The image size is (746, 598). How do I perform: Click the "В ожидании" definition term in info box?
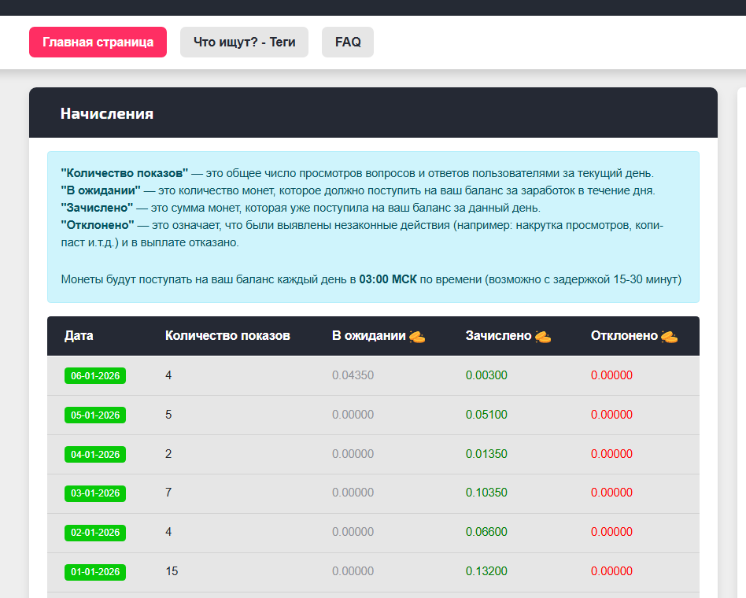[101, 190]
